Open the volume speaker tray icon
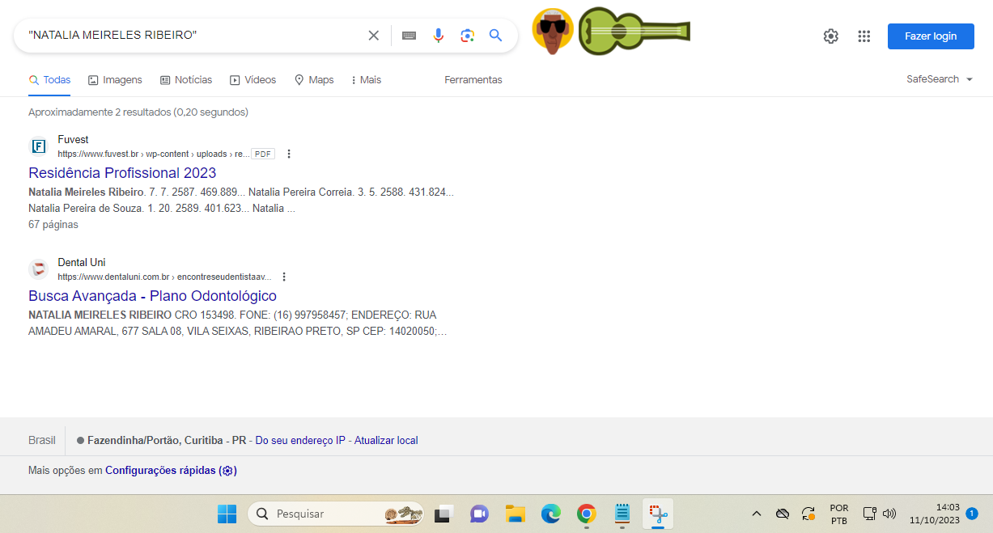This screenshot has width=993, height=533. click(x=889, y=514)
